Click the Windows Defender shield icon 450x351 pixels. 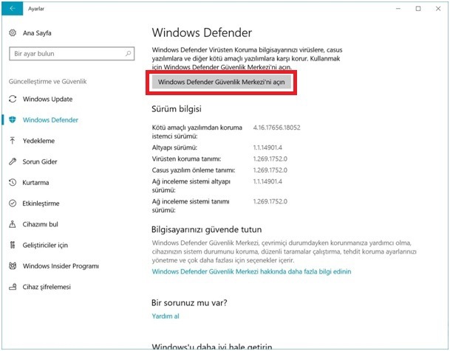[13, 119]
